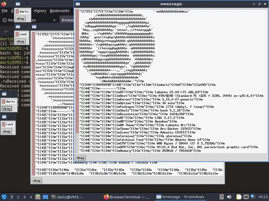Open Firefox History menu
The height and width of the screenshot is (201, 269).
[x=40, y=11]
